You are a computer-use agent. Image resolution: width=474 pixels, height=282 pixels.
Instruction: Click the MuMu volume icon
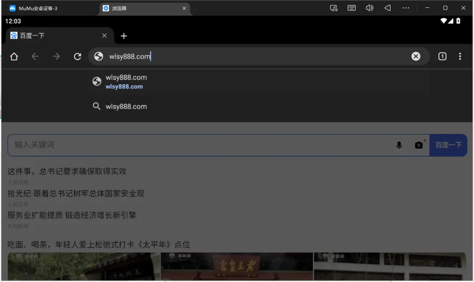370,8
